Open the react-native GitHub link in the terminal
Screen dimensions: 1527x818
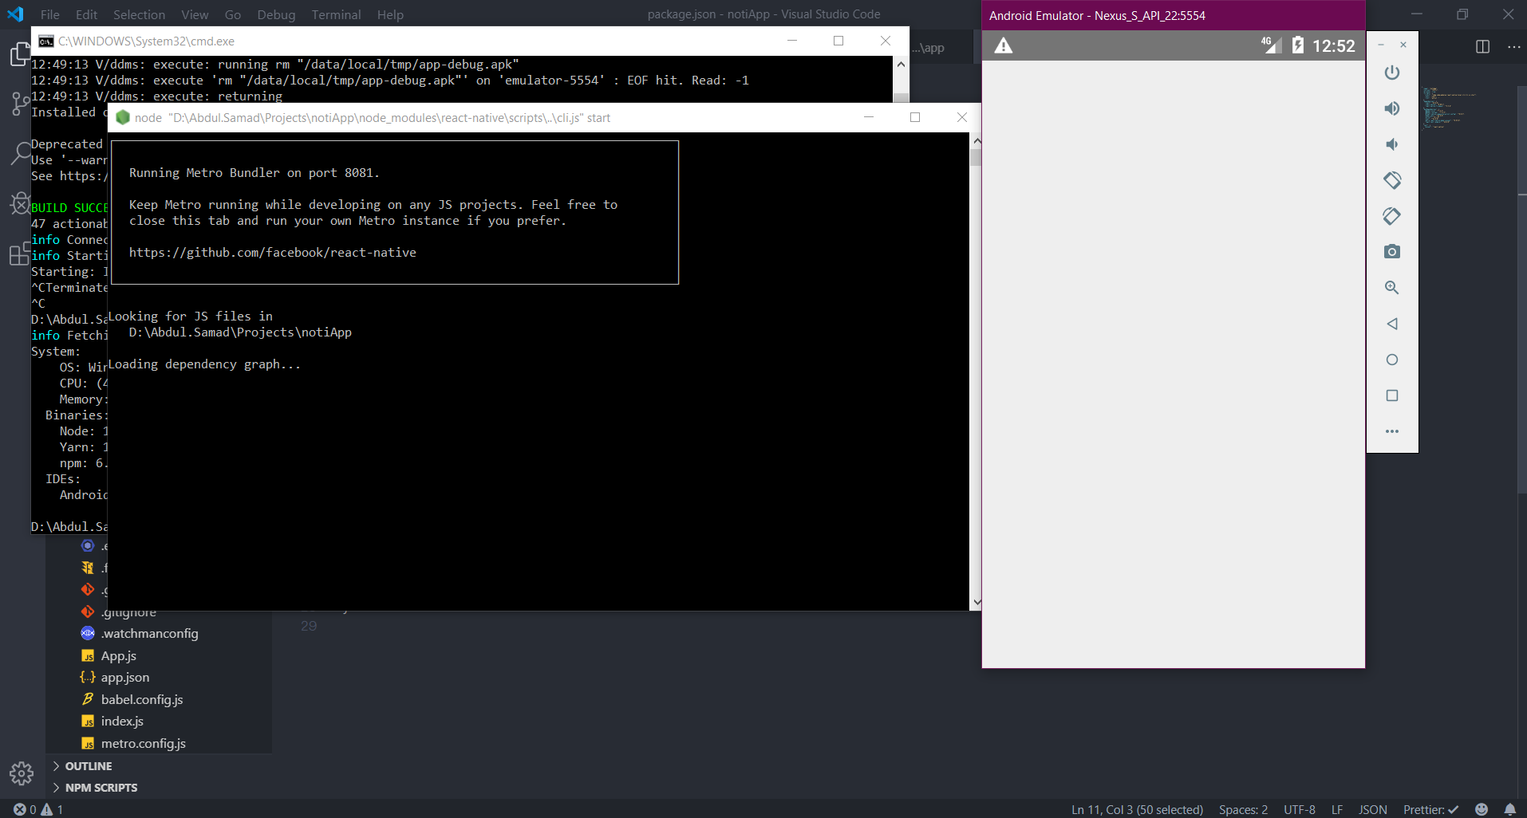click(272, 252)
